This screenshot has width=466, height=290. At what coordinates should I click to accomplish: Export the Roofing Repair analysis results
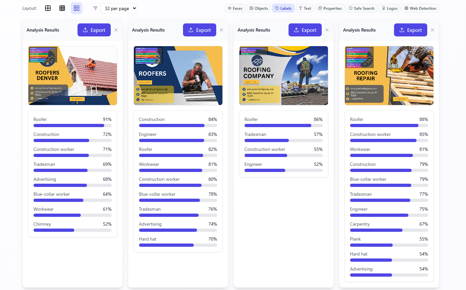point(411,30)
